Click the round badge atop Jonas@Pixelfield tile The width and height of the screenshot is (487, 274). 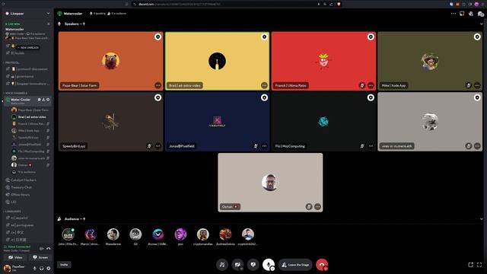[264, 97]
